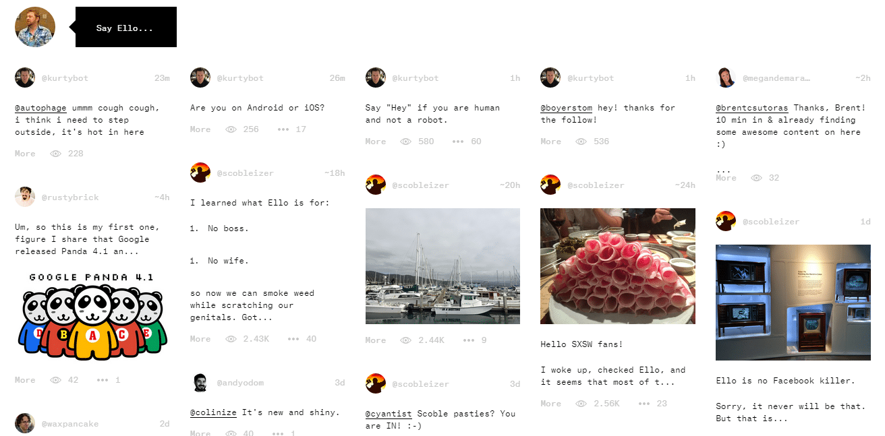Open the @autophage mention link

(40, 108)
